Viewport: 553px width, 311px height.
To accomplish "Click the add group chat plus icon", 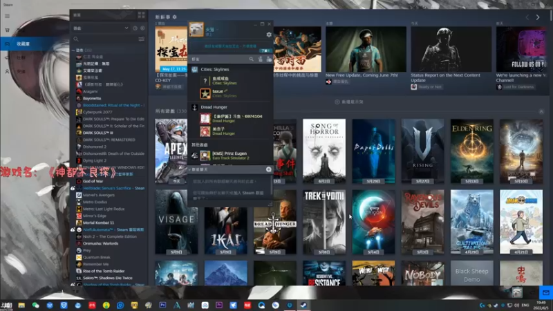I will tap(268, 169).
